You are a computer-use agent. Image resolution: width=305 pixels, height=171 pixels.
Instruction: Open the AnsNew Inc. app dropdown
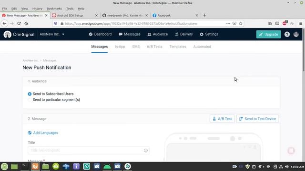tap(52, 34)
